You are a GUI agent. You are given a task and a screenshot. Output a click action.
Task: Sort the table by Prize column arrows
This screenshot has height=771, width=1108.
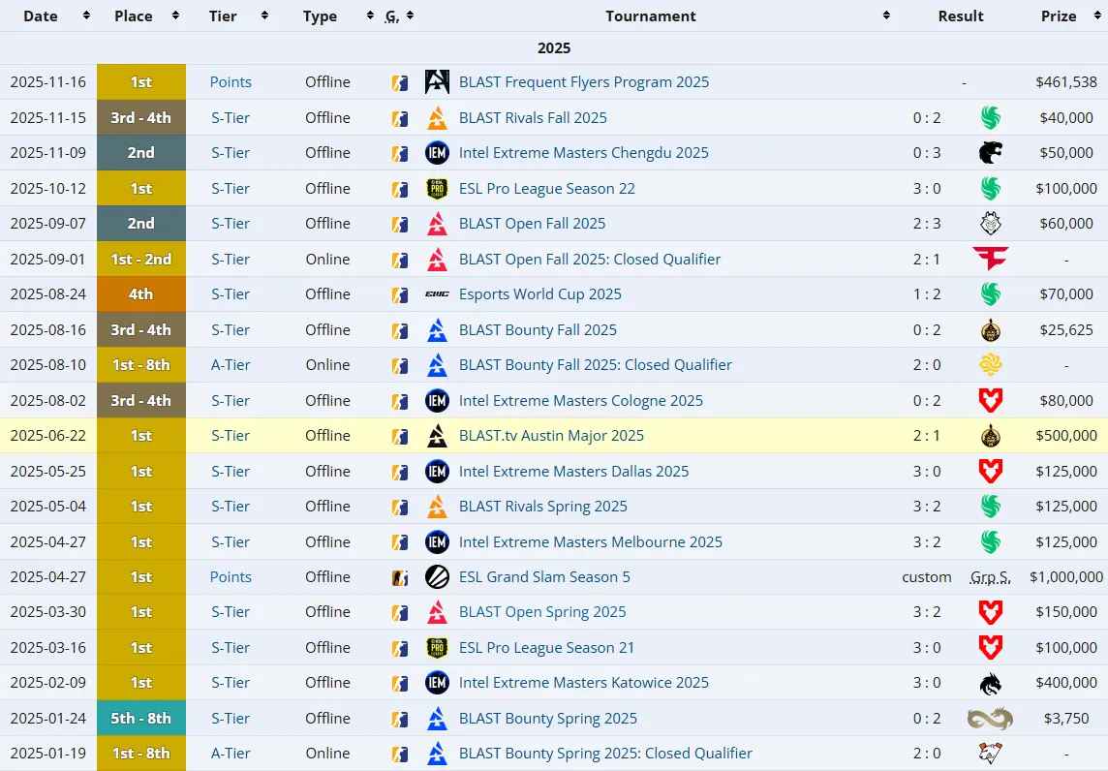click(1097, 15)
